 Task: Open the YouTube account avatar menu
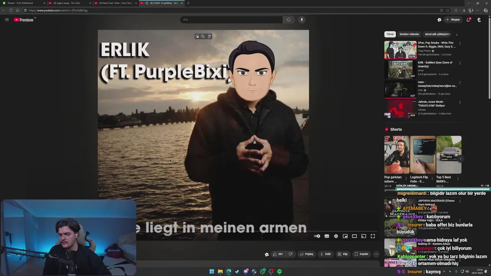(x=479, y=20)
